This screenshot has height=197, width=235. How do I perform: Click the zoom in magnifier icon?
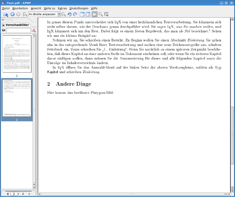[x=25, y=14]
